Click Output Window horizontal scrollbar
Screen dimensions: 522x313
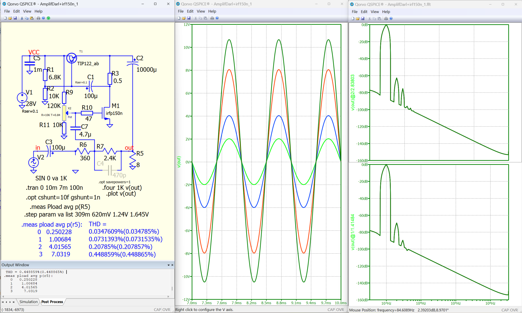86,296
